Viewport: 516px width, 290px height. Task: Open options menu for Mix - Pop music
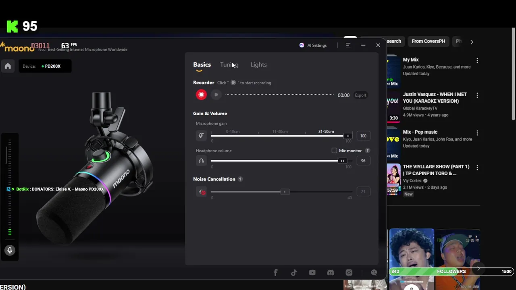(x=477, y=133)
